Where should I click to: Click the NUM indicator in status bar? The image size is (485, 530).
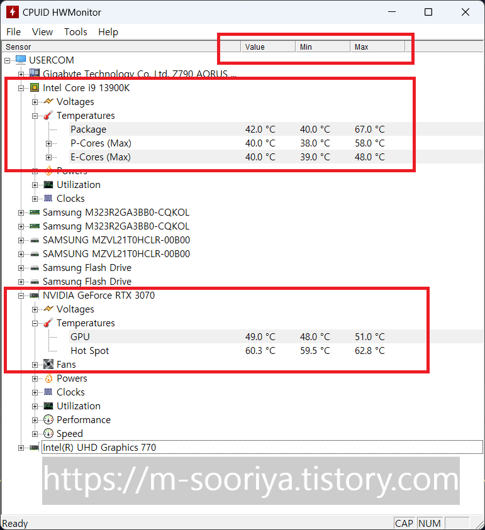tap(430, 523)
